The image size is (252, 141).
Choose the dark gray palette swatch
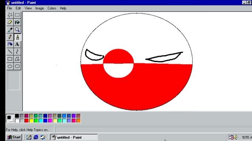[x=22, y=116]
